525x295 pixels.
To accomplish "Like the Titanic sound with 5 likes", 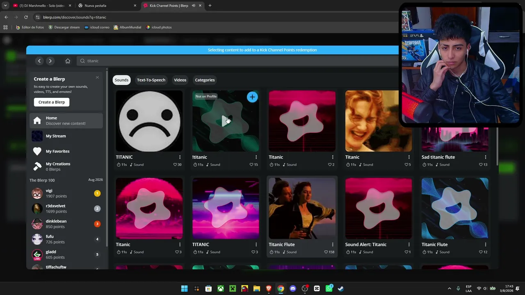I will [x=406, y=165].
